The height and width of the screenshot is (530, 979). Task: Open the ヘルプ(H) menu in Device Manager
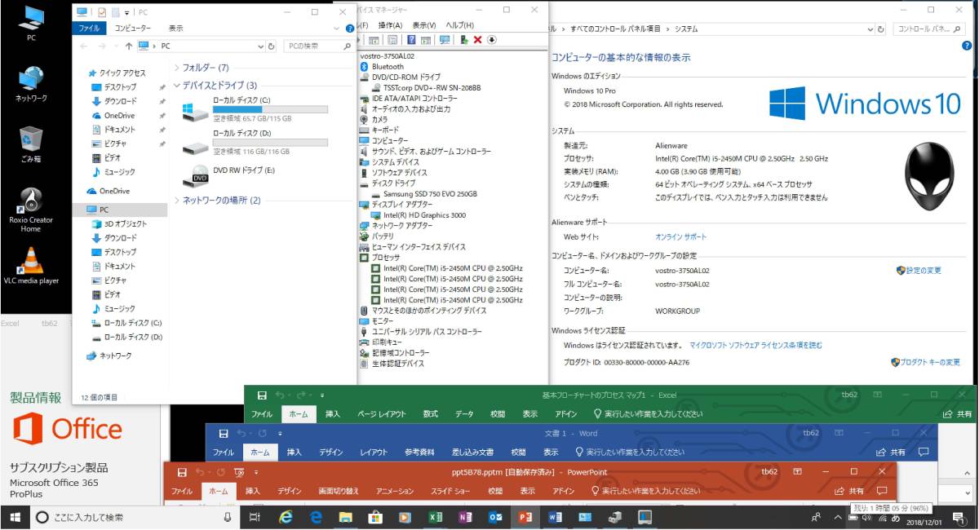(x=459, y=25)
